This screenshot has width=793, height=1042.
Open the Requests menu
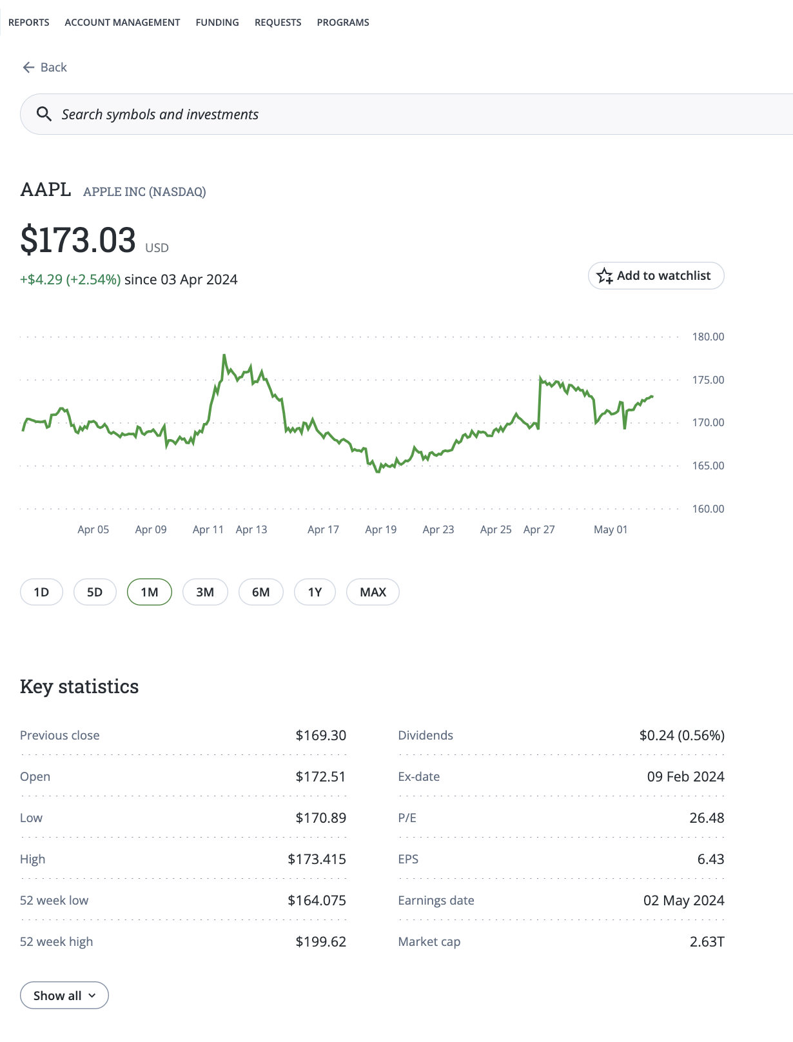[x=278, y=23]
